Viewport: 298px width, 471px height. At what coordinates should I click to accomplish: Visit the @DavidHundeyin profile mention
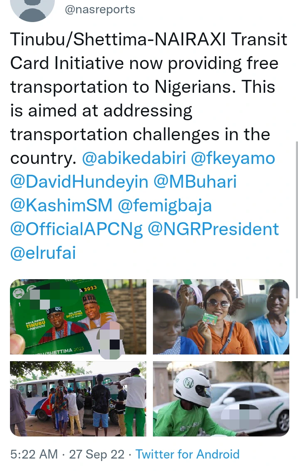[79, 182]
